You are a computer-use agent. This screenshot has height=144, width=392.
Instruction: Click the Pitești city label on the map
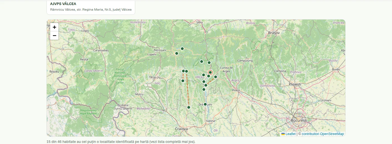[x=236, y=90]
